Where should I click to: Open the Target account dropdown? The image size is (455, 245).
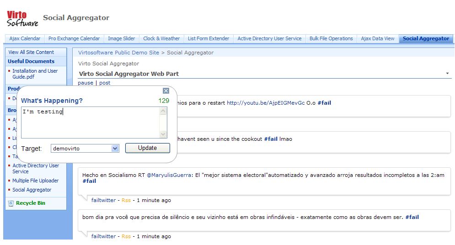(115, 149)
